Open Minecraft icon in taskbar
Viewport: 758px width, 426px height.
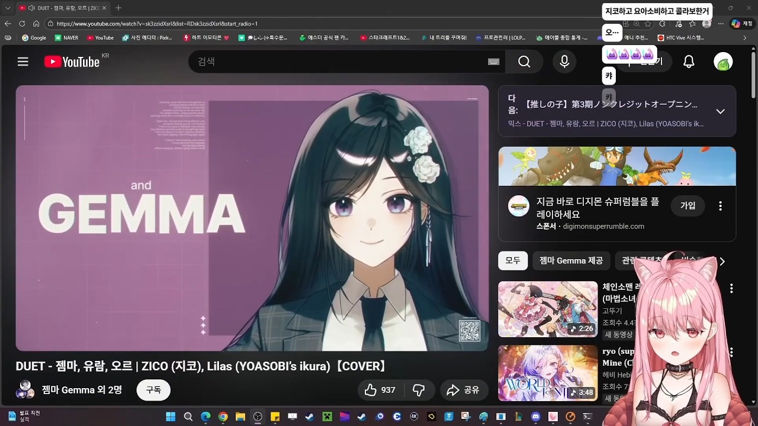[x=327, y=417]
